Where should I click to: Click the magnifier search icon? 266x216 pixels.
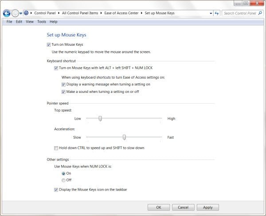tap(260, 13)
